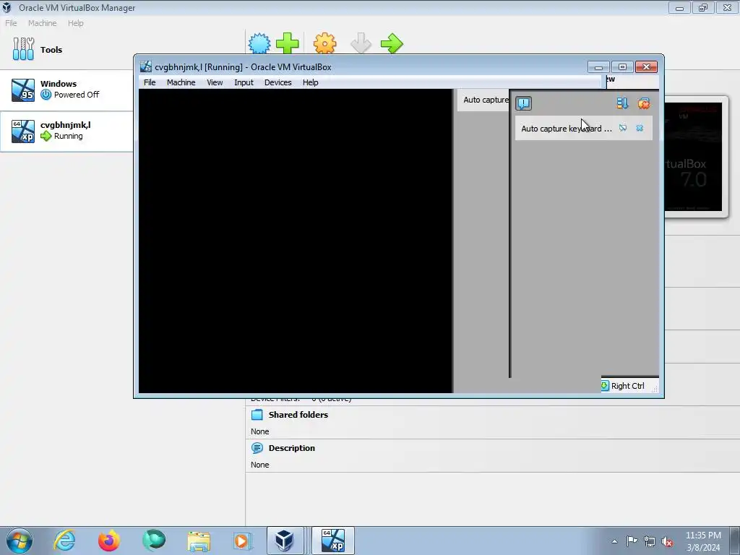Open the File menu in VM window
The height and width of the screenshot is (555, 740).
150,82
